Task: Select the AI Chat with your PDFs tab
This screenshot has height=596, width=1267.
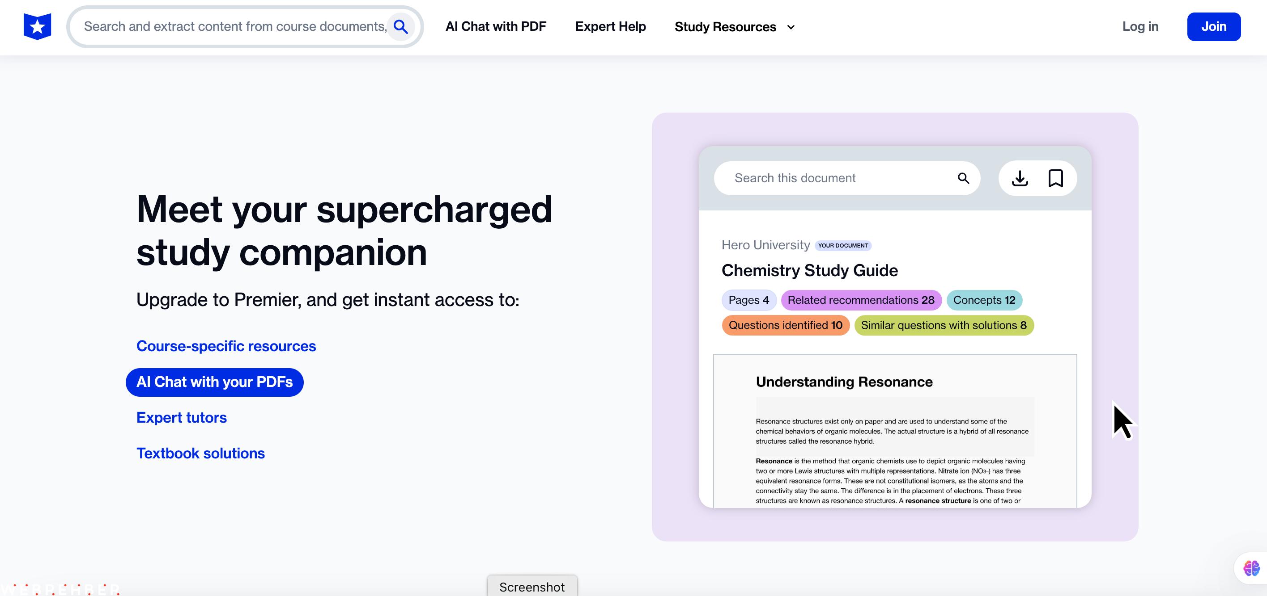Action: (214, 382)
